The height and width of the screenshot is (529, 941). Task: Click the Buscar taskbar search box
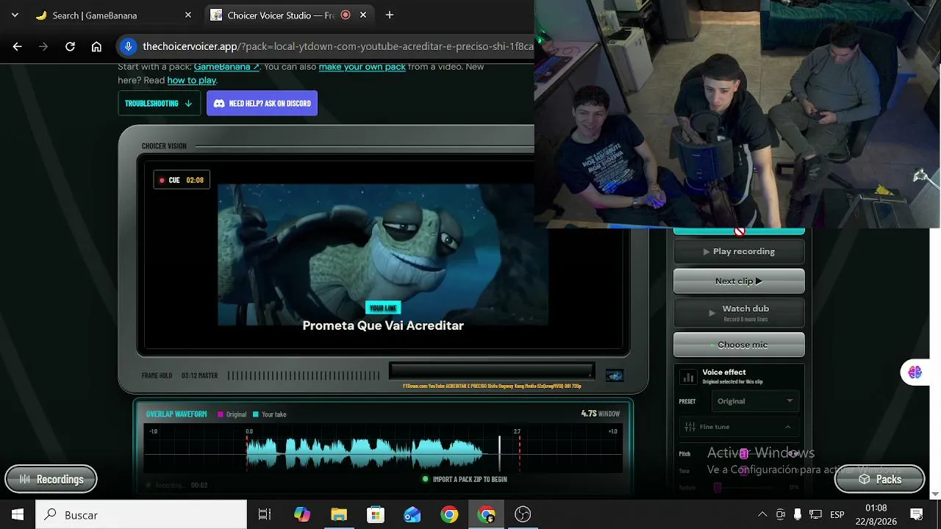(x=141, y=514)
